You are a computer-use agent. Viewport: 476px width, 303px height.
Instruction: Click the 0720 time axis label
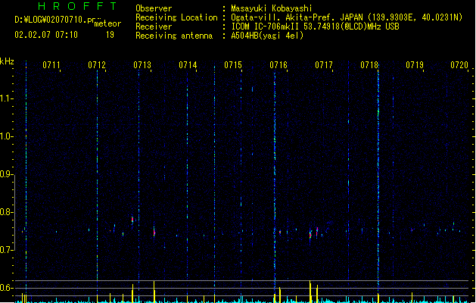[459, 65]
